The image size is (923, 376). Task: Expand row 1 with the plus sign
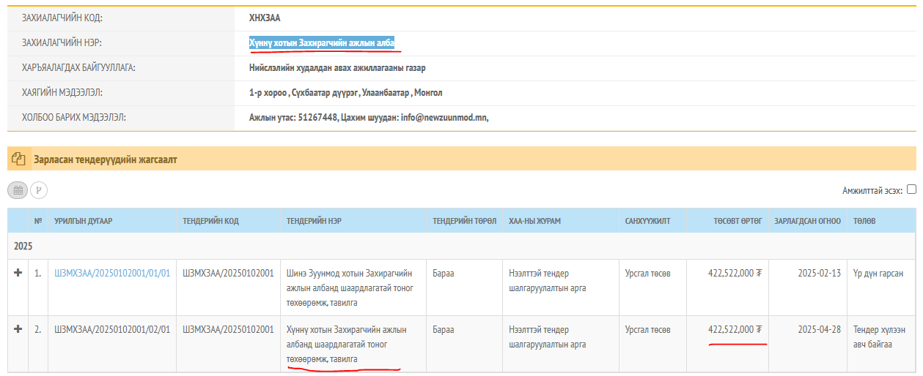point(18,273)
